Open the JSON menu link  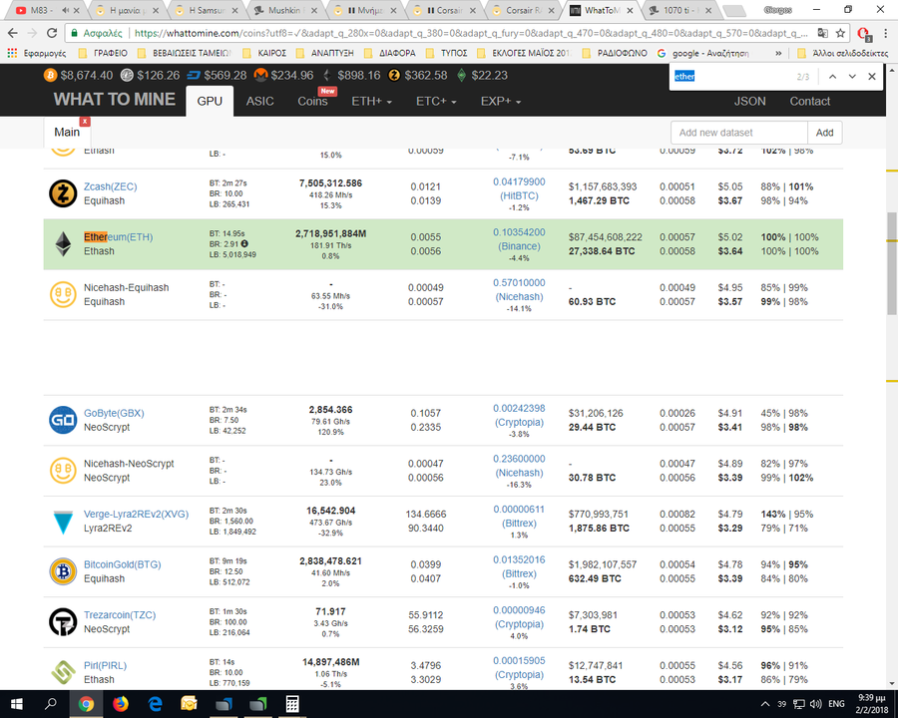coord(749,102)
